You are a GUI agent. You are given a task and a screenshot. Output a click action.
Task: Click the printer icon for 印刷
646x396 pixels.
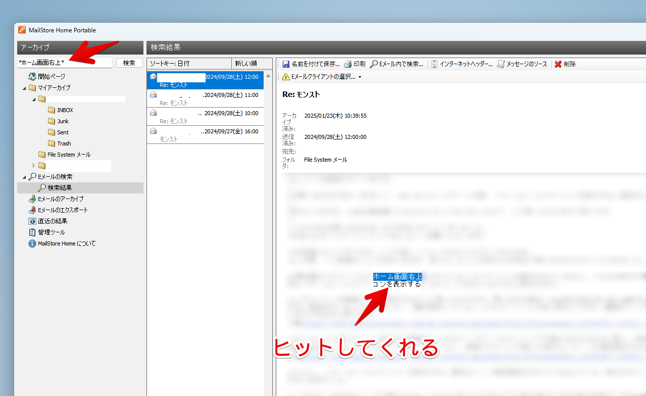tap(348, 64)
